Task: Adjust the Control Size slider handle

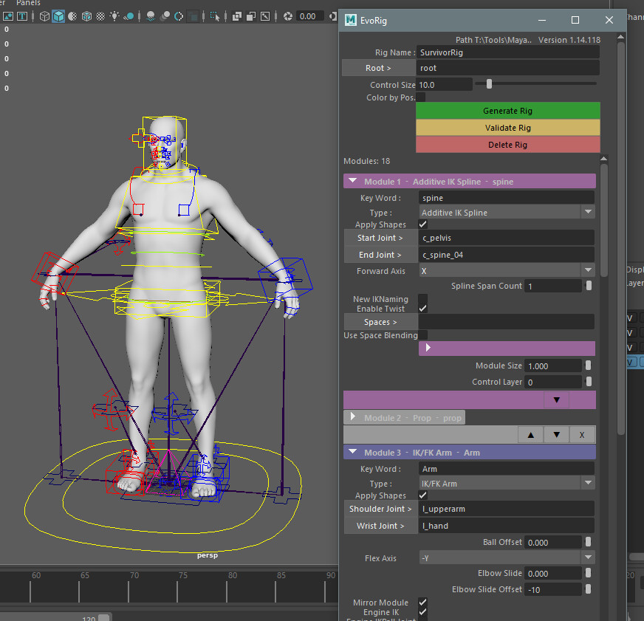Action: pyautogui.click(x=488, y=83)
